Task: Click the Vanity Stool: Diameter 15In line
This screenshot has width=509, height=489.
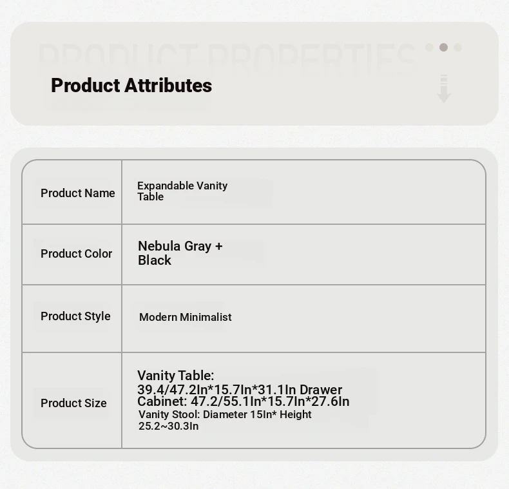Action: coord(225,415)
